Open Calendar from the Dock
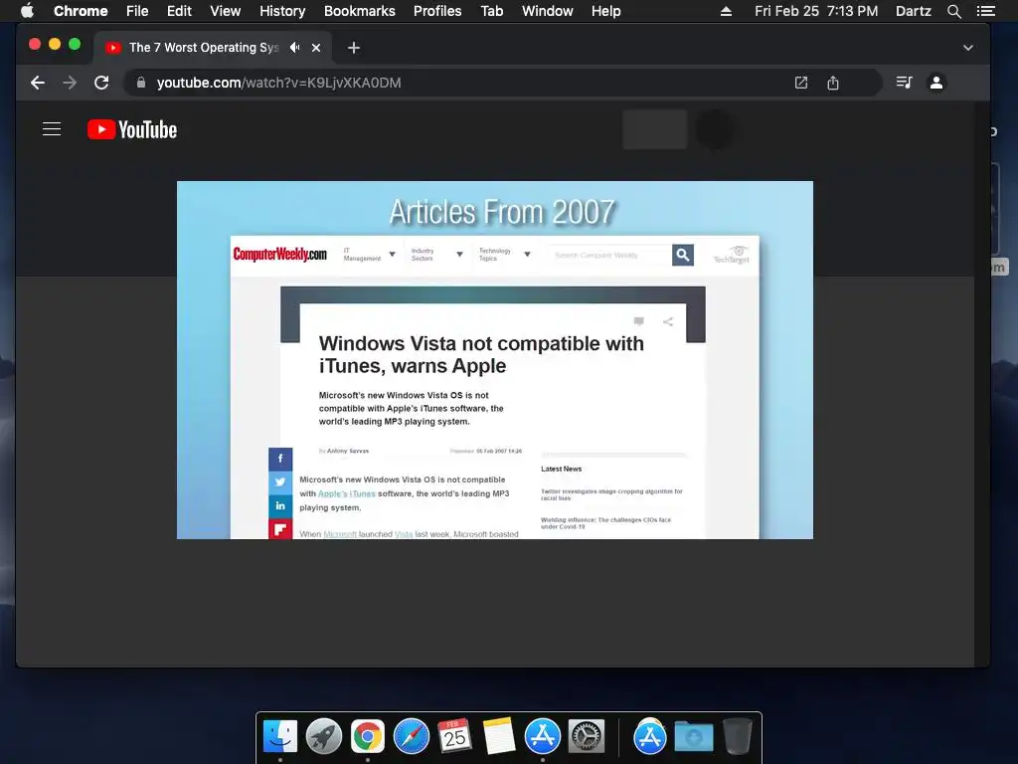 [454, 736]
